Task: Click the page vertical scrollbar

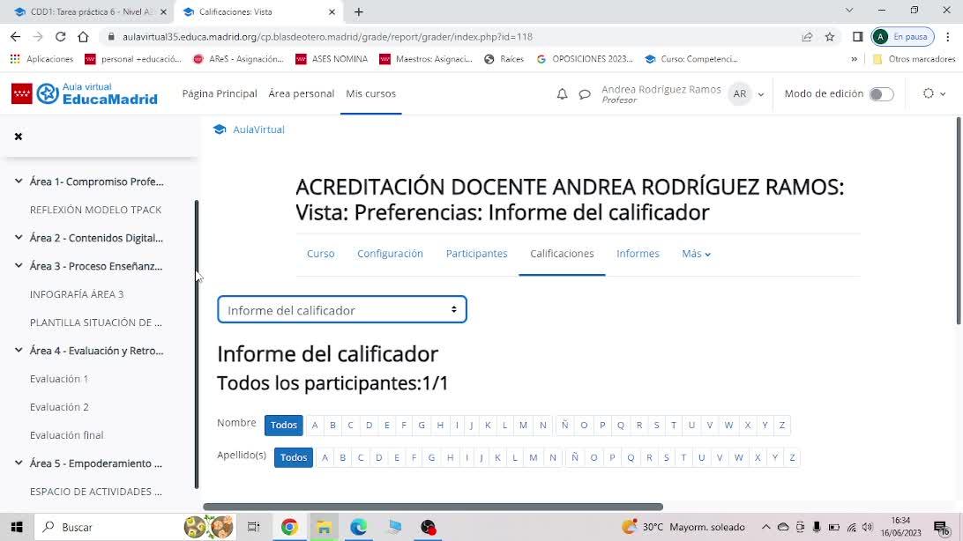Action: [959, 221]
